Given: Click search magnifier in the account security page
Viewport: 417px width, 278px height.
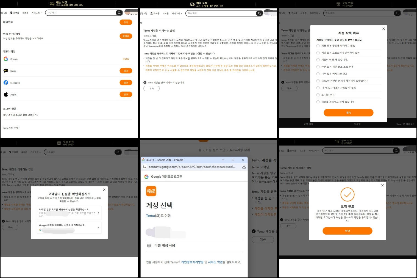Looking at the screenshot, I should 119,13.
